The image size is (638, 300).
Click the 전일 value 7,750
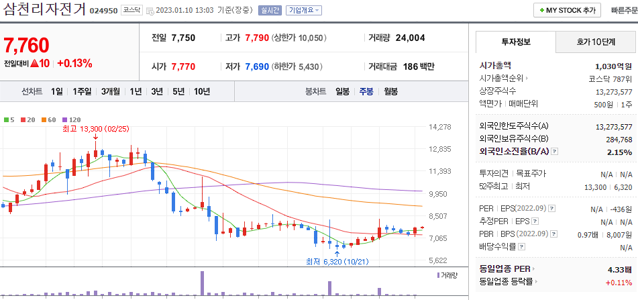184,38
